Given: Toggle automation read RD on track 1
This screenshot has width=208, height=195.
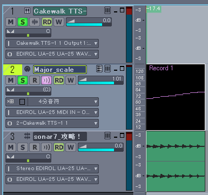Looking at the screenshot, I should (x=47, y=22).
